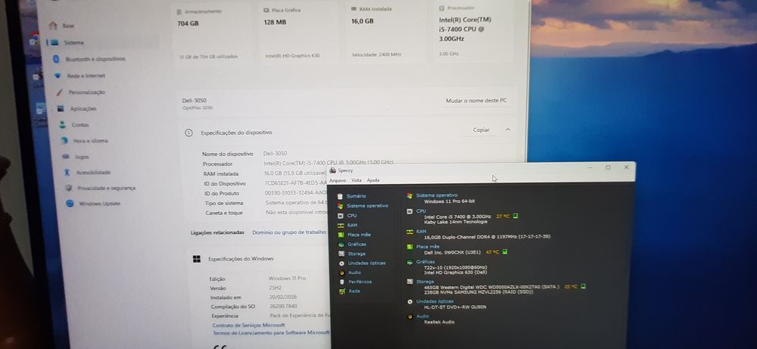Open Sumário icon in Speccy sidebar
The image size is (757, 349).
click(x=341, y=197)
